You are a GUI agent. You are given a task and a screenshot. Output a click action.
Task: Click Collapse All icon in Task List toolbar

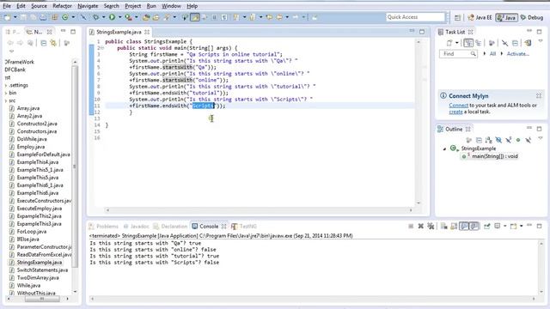point(515,43)
